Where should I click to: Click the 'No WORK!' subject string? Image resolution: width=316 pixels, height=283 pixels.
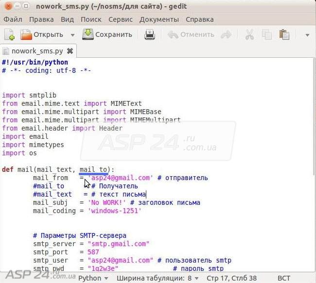point(107,202)
